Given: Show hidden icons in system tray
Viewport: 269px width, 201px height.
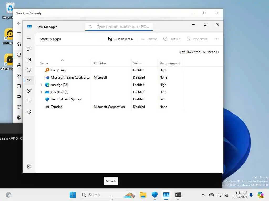Looking at the screenshot, I should pos(203,195).
